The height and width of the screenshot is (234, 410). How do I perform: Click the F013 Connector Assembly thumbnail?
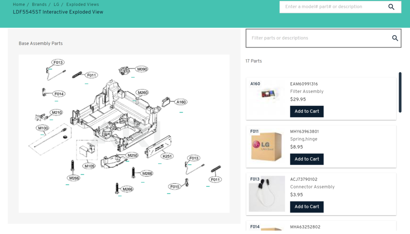266,194
